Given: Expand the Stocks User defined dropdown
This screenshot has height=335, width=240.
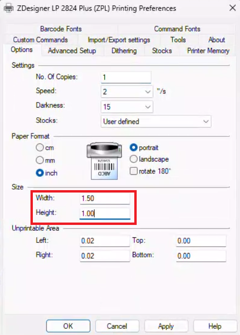Looking at the screenshot, I should point(156,122).
